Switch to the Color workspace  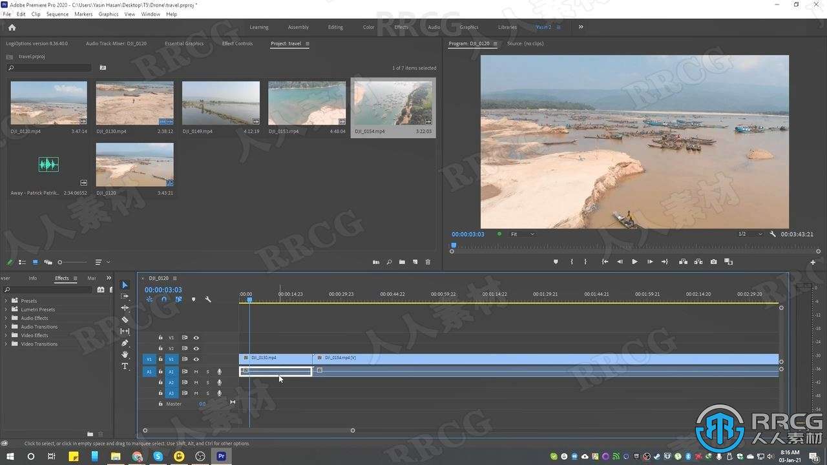click(x=368, y=27)
